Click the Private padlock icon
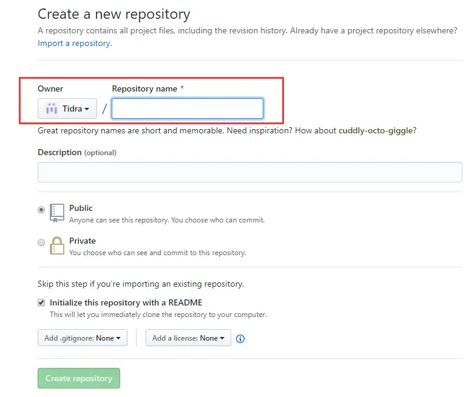The width and height of the screenshot is (474, 397). pos(56,245)
